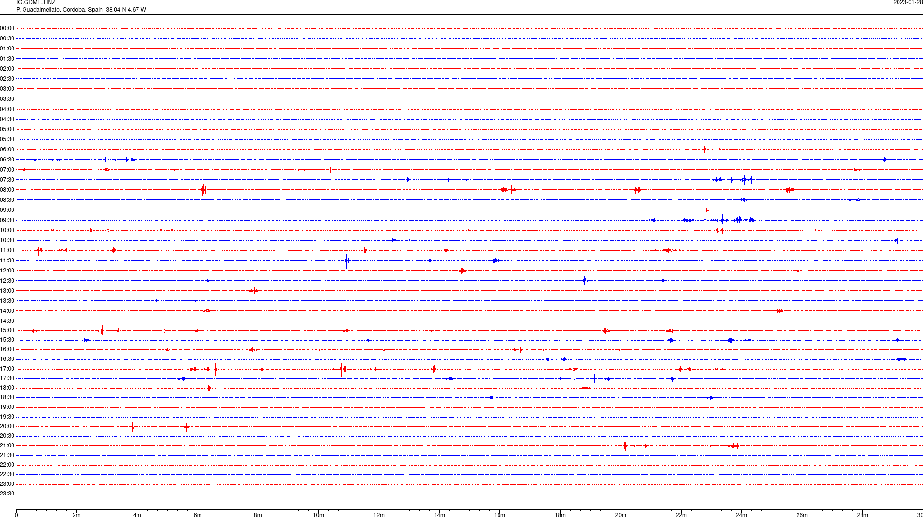This screenshot has width=923, height=519.
Task: Click the 05:30 time row label
Action: [x=7, y=139]
